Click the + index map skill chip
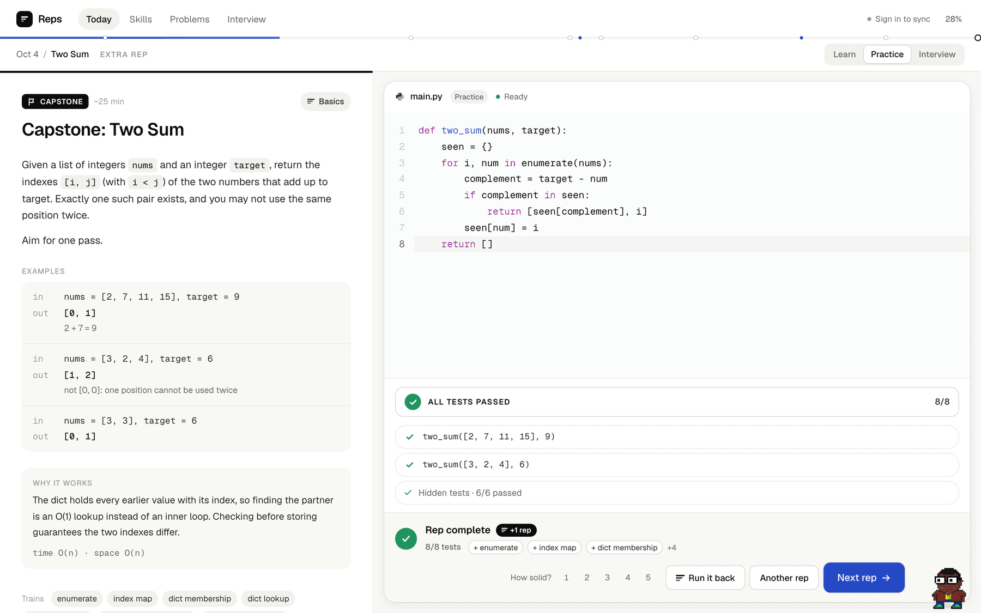Screen dimensions: 981x613 click(x=554, y=548)
